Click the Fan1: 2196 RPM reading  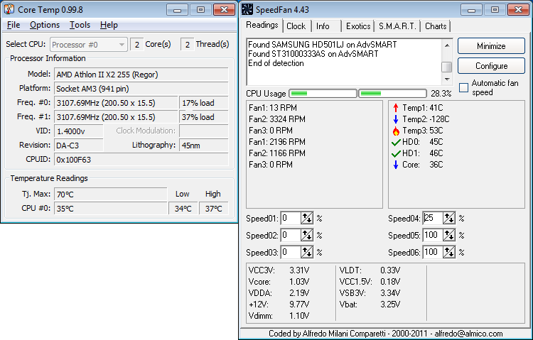click(x=277, y=142)
